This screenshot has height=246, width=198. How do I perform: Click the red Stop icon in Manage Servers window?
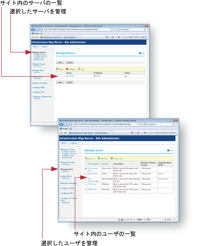116,29
